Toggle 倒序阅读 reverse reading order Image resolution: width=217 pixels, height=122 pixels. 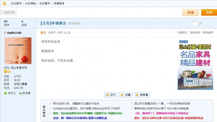tap(195, 33)
